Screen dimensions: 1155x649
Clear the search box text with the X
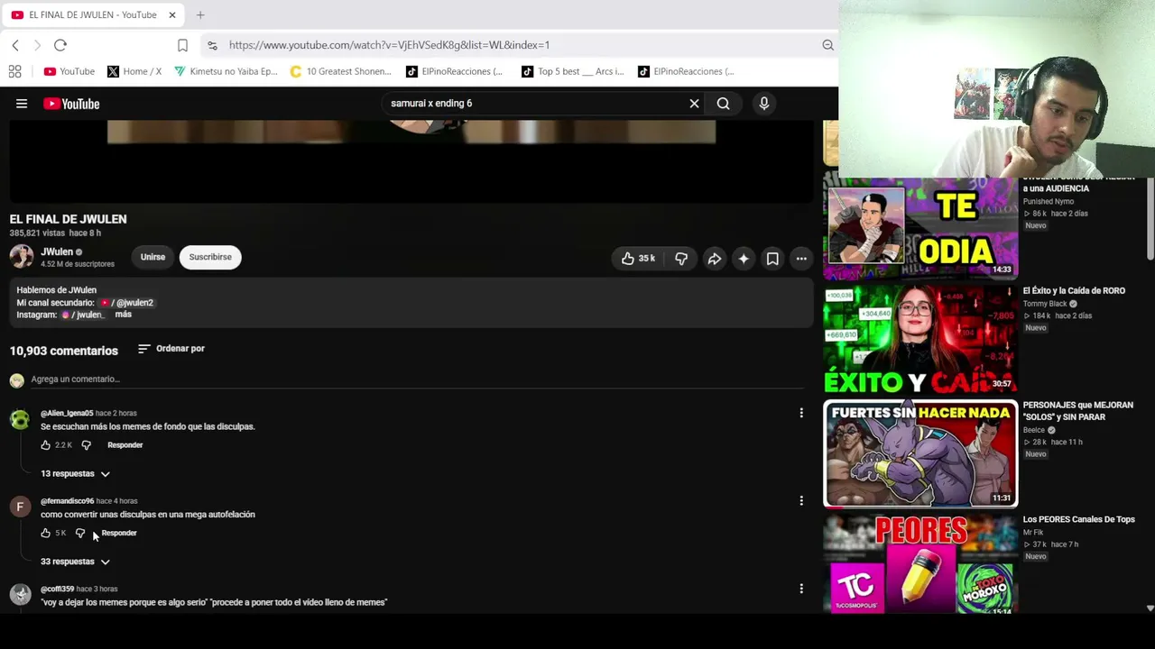point(694,104)
